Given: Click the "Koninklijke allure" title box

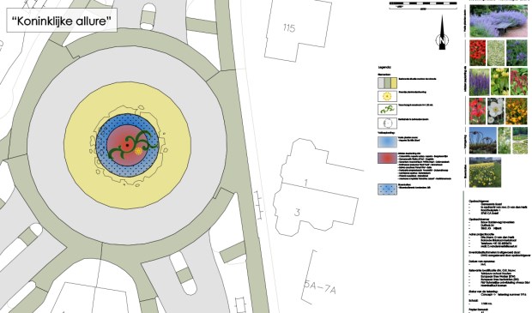Looking at the screenshot, I should click(62, 21).
